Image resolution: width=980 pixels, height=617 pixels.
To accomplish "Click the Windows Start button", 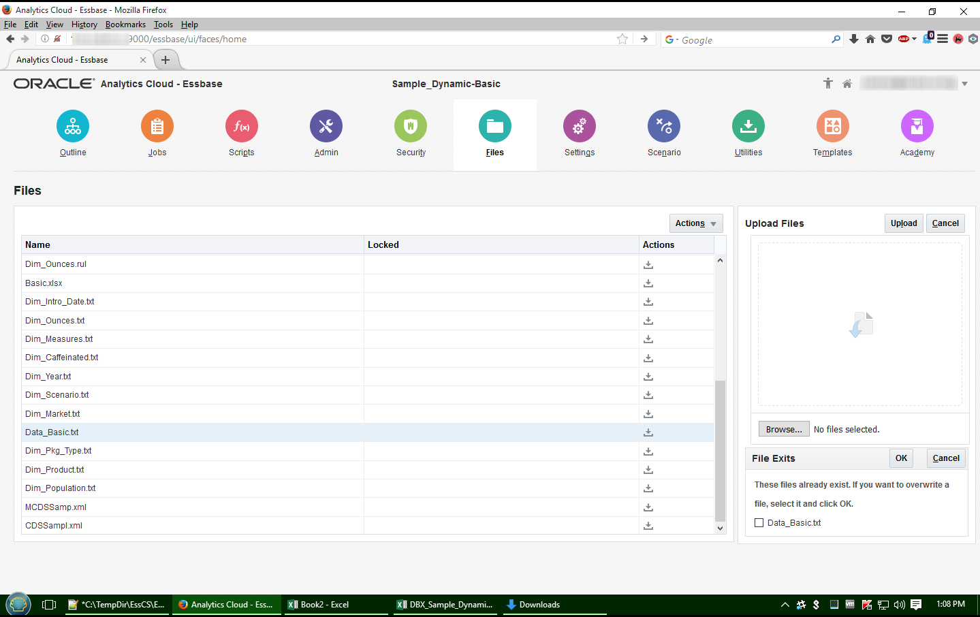I will tap(18, 605).
